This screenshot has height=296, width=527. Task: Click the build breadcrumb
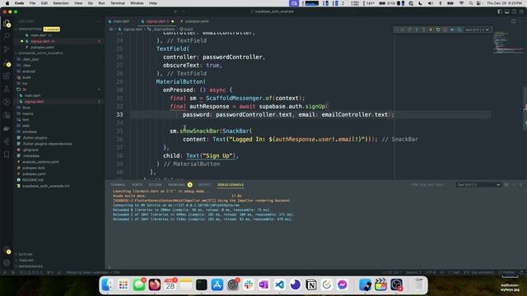click(186, 30)
